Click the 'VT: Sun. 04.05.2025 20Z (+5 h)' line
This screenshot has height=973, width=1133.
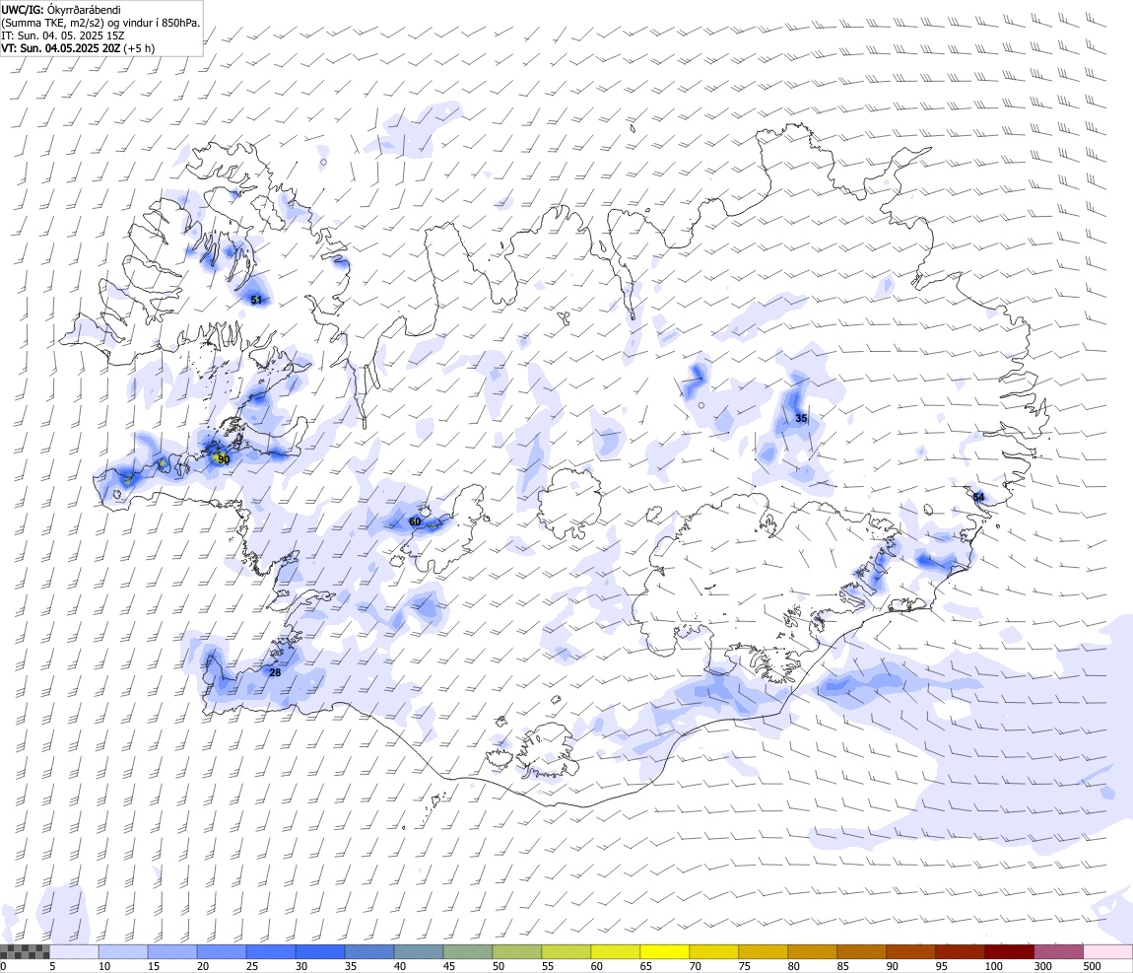point(78,48)
